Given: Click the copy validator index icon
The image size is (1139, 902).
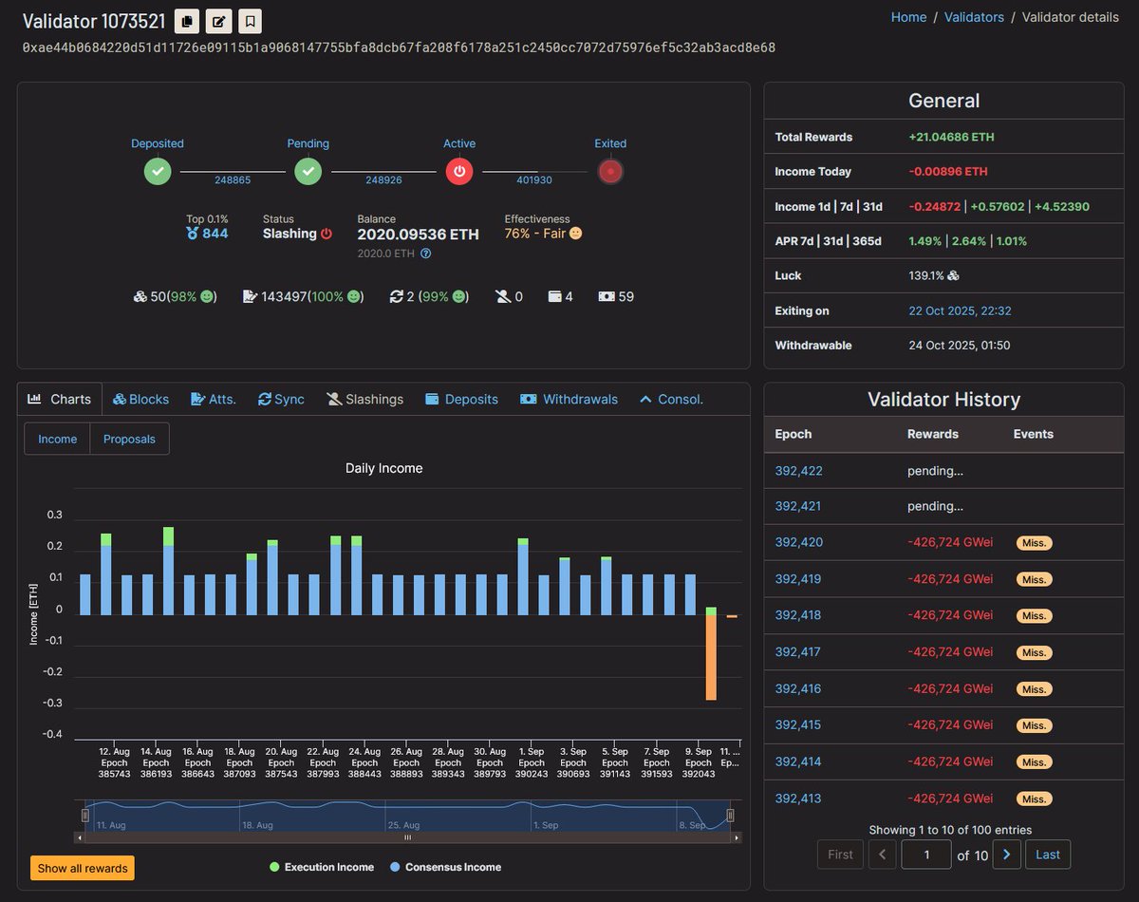Looking at the screenshot, I should click(x=188, y=21).
